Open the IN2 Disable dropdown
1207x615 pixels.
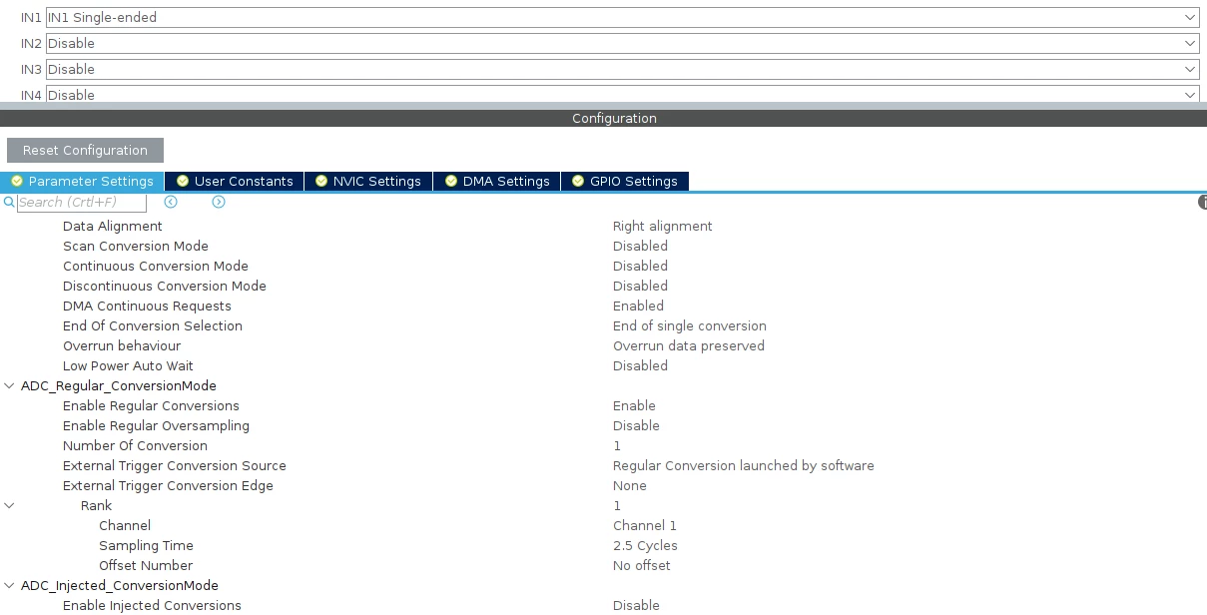623,43
